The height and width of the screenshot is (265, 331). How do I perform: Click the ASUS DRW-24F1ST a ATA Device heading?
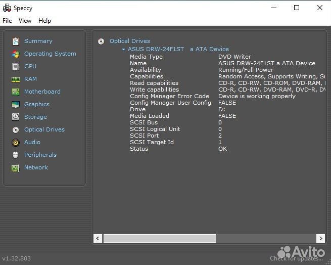pyautogui.click(x=178, y=49)
